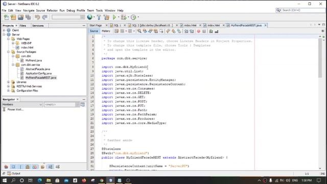Click the Clean and Build icon
Viewport: 327px width, 184px height.
coord(106,17)
